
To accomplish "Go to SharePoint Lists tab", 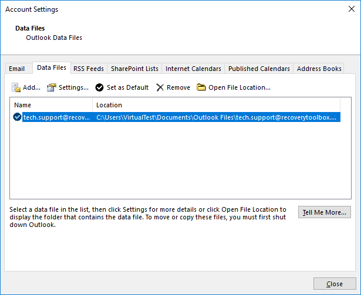I will pyautogui.click(x=134, y=69).
